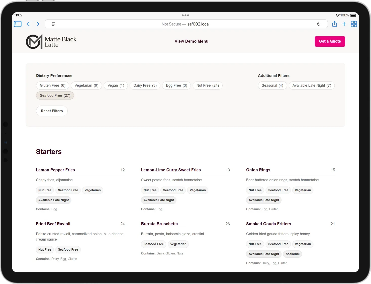Enable the Seasonal filter chip
Image resolution: width=371 pixels, height=284 pixels.
[x=272, y=86]
